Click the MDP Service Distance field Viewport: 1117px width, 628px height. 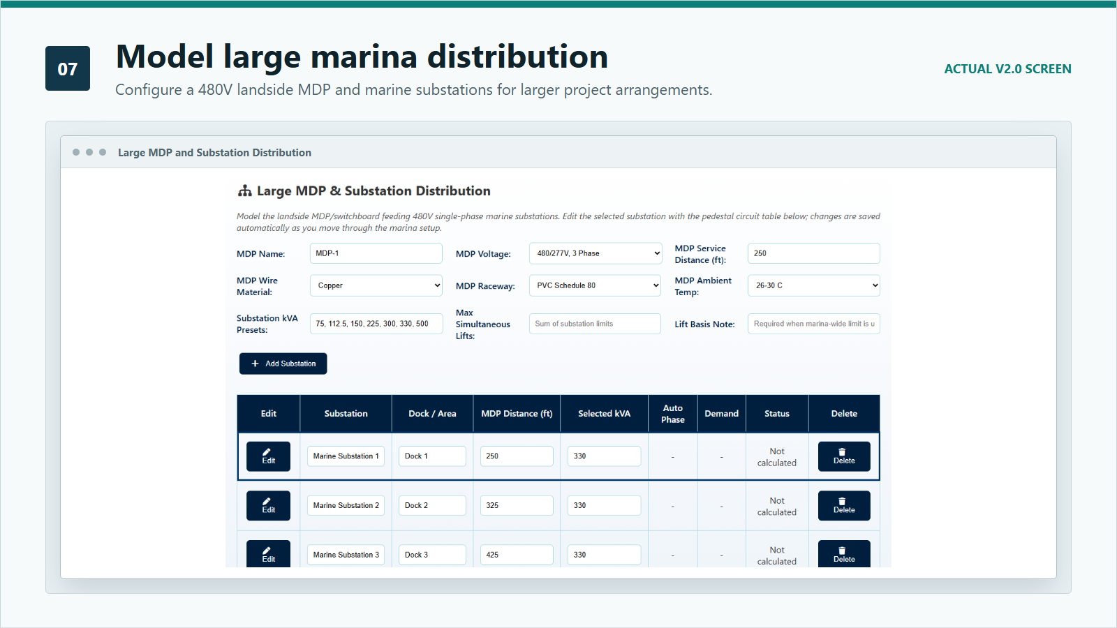click(814, 253)
